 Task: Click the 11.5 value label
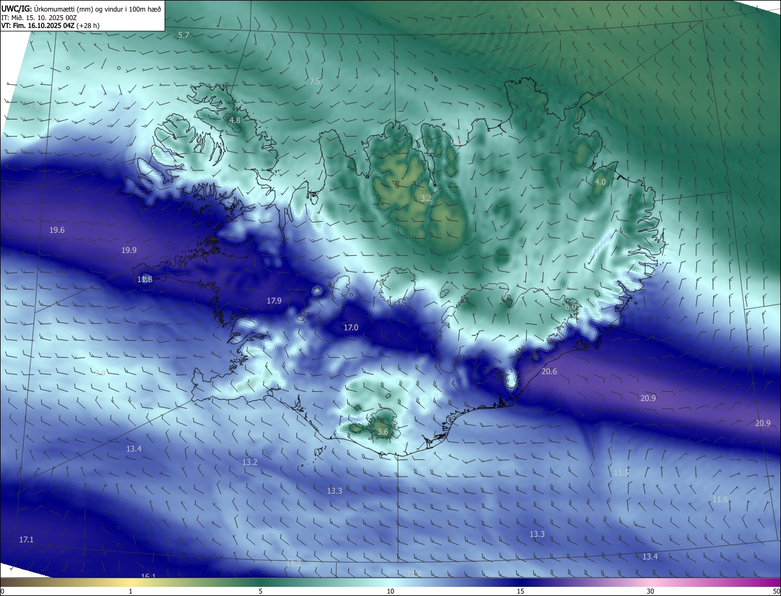(x=621, y=473)
